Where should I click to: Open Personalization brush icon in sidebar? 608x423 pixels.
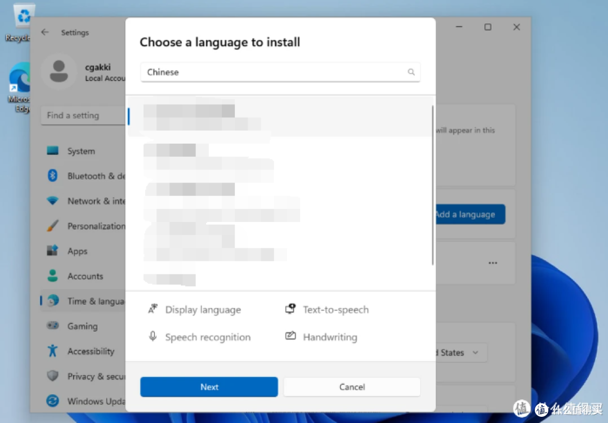point(52,225)
